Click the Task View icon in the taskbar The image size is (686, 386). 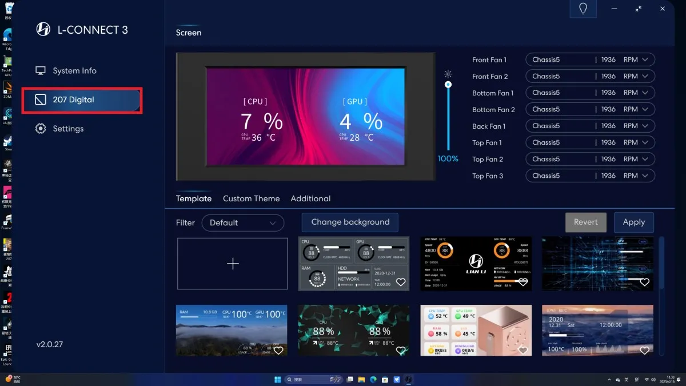pos(350,379)
